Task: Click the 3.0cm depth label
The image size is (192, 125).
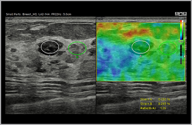Action: coord(67,14)
